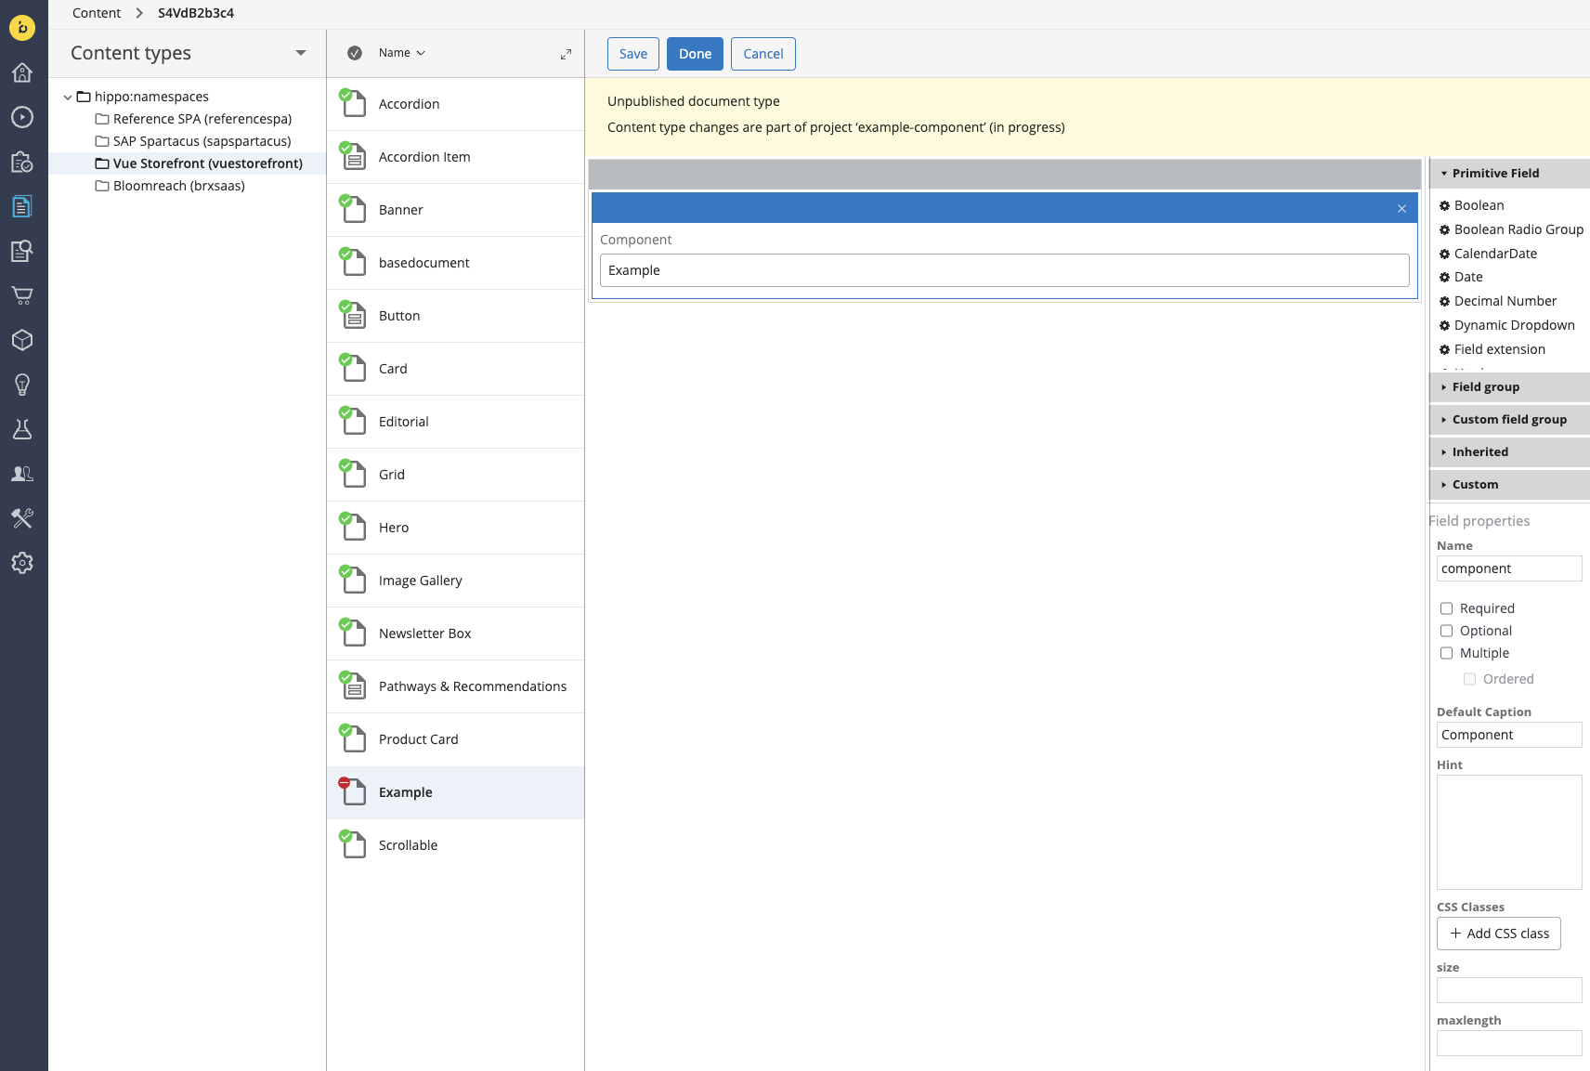This screenshot has height=1071, width=1590.
Task: Check the Multiple checkbox
Action: [1446, 653]
